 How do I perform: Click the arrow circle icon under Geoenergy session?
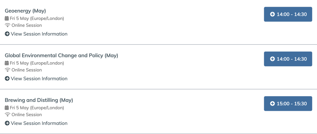(x=7, y=34)
